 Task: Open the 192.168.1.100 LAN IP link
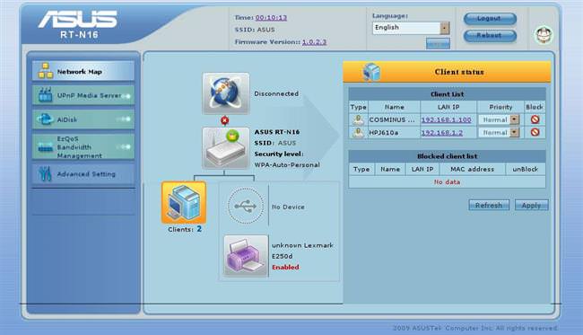[x=446, y=119]
